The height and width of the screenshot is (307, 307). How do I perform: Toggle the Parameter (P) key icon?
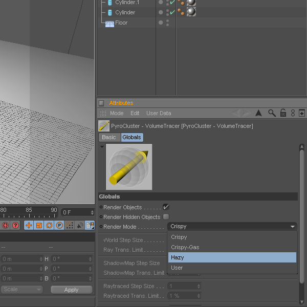pos(59,225)
